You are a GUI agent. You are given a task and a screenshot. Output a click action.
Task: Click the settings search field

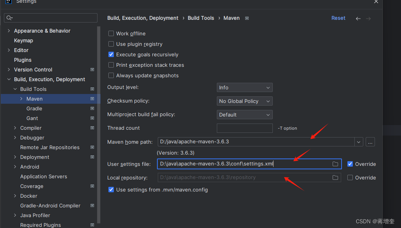tap(51, 18)
